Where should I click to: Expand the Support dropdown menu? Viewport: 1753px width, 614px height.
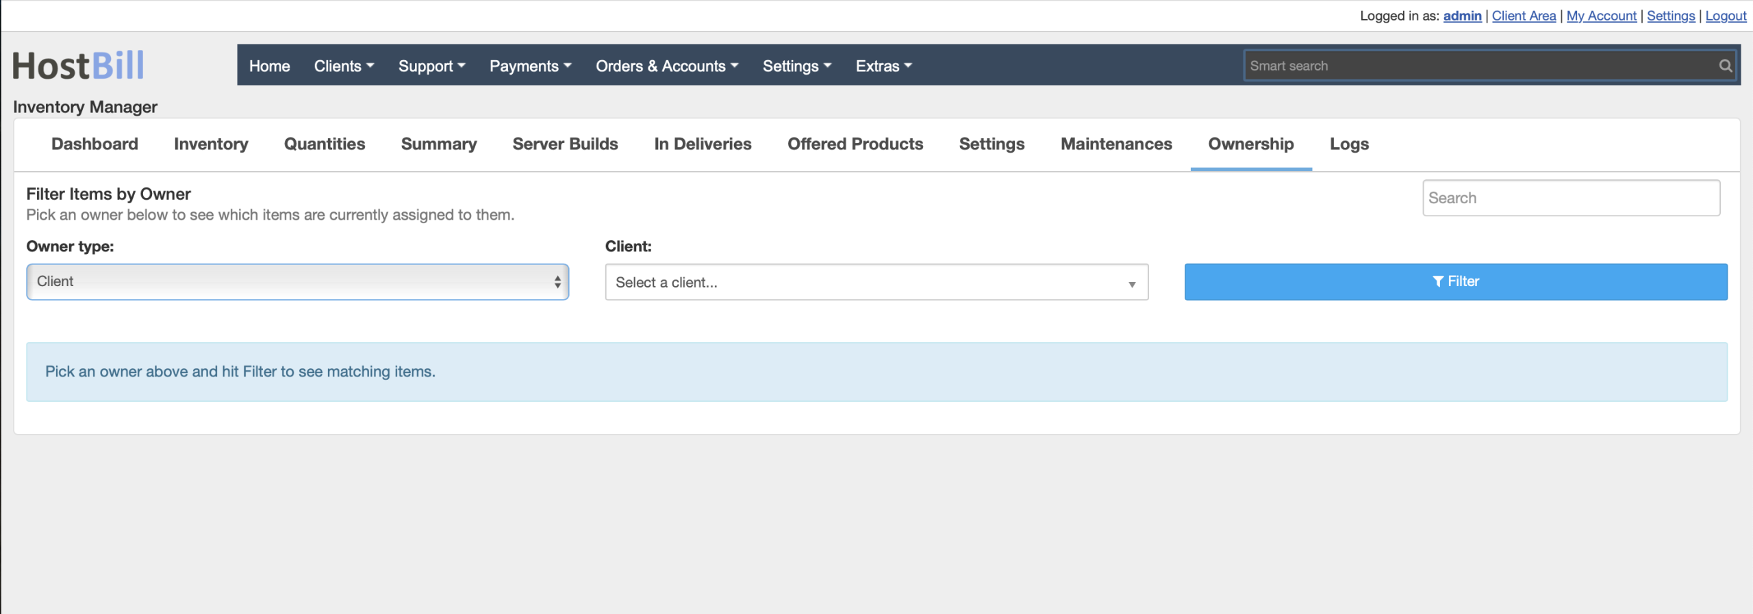coord(432,66)
